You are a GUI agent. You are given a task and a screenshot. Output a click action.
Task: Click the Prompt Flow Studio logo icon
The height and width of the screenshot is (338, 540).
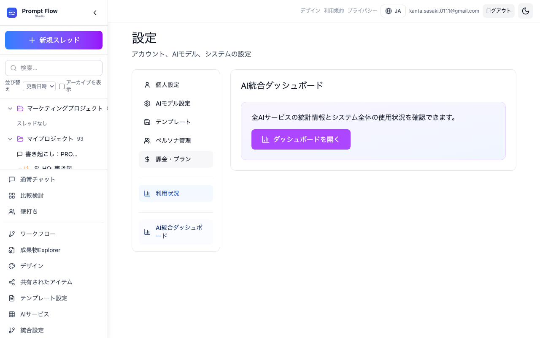(12, 13)
